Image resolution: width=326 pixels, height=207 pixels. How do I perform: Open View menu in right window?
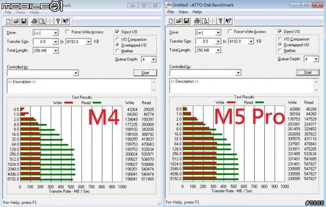coord(183,12)
